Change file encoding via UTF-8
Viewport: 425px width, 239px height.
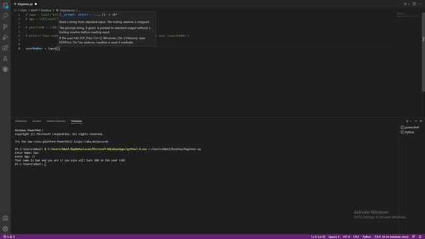[346, 236]
